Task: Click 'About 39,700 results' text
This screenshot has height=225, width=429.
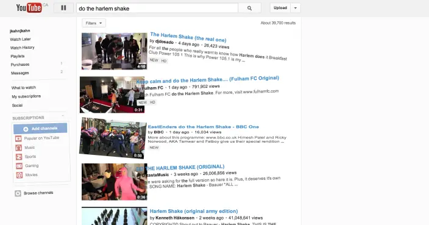Action: tap(278, 23)
